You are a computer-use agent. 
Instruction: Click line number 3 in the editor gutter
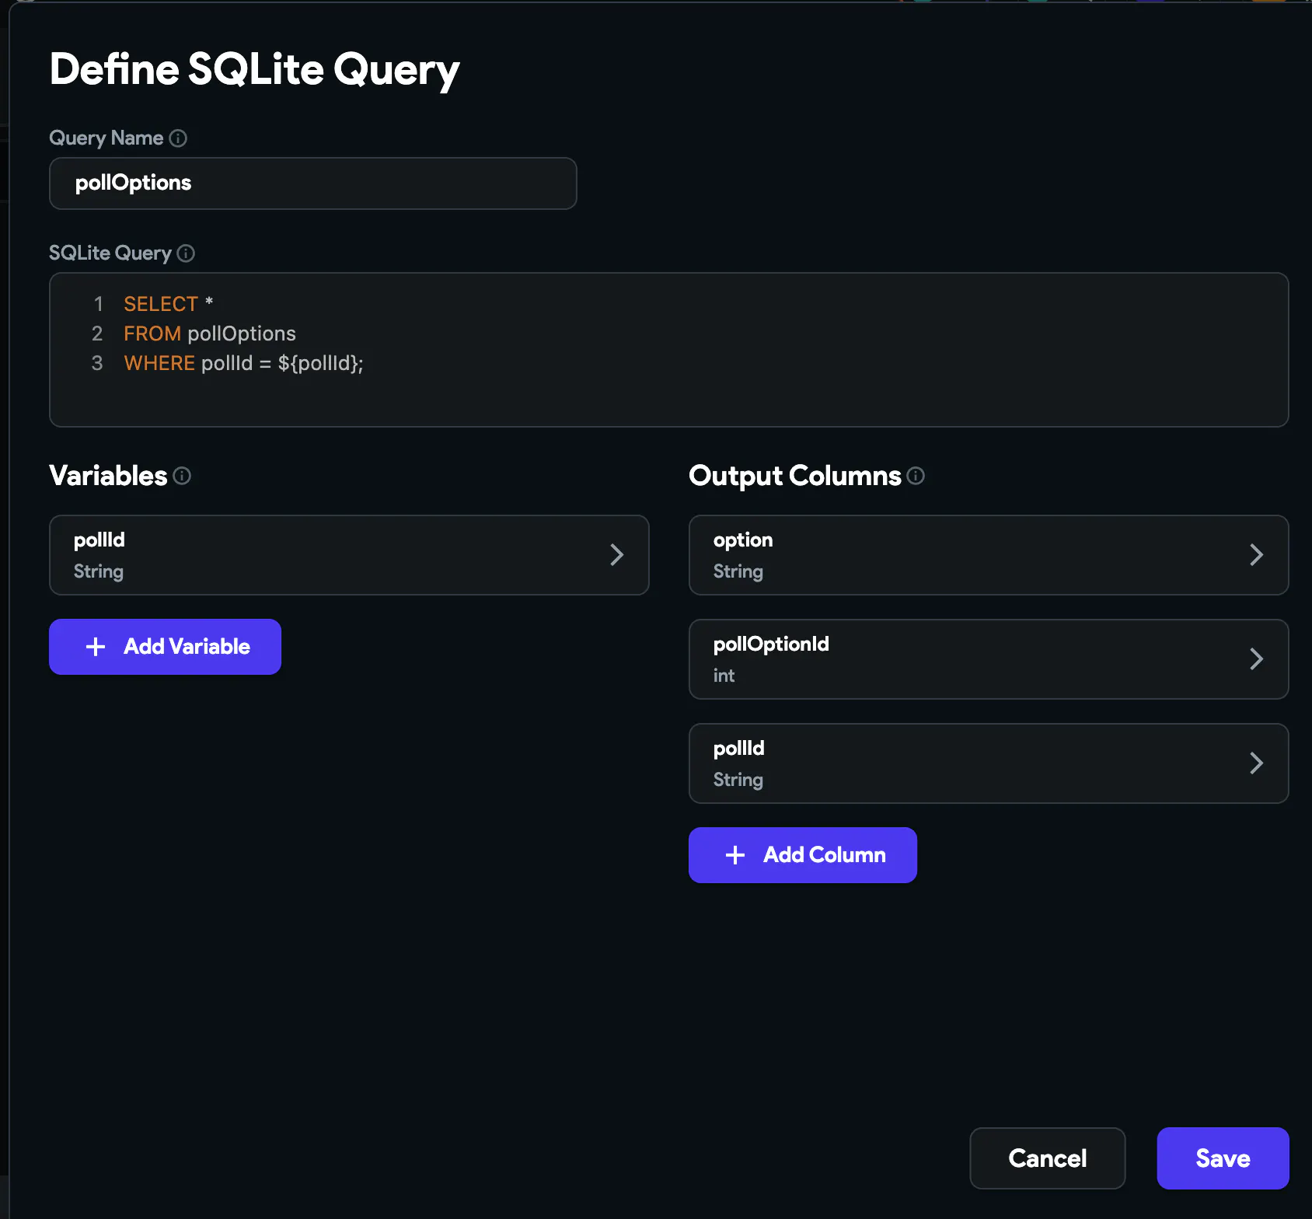point(97,364)
